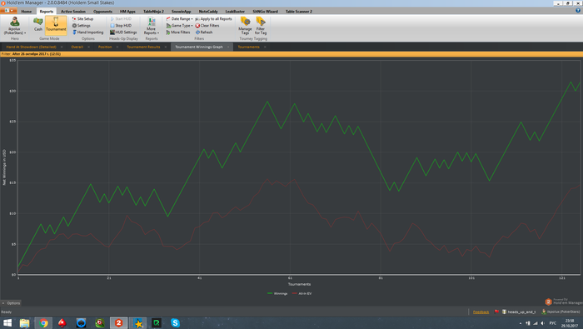This screenshot has width=583, height=329.
Task: Open Site Setup
Action: point(83,18)
